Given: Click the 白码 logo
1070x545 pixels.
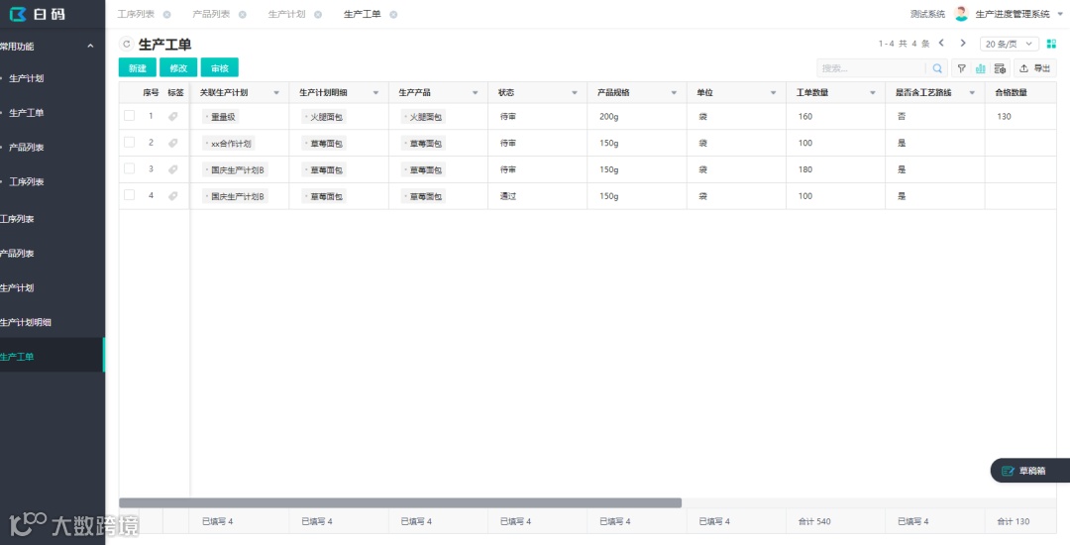Looking at the screenshot, I should (x=37, y=14).
